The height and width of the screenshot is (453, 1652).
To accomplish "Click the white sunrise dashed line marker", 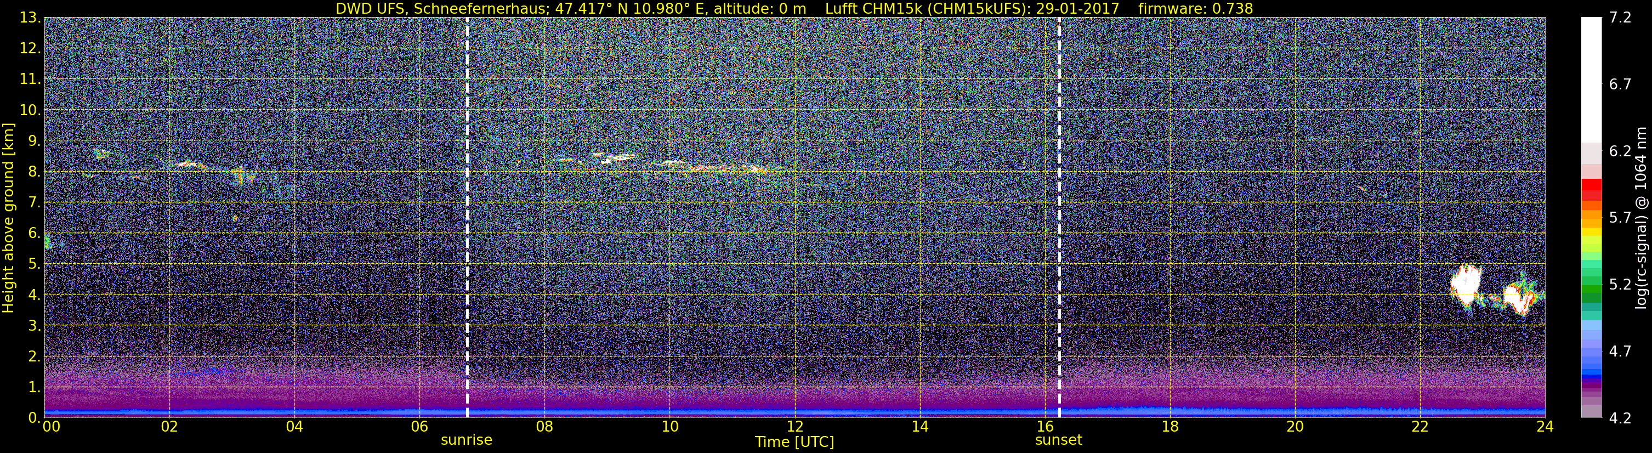I will pos(467,218).
